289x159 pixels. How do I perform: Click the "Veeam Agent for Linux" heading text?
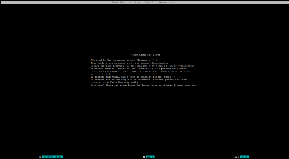[x=145, y=55]
